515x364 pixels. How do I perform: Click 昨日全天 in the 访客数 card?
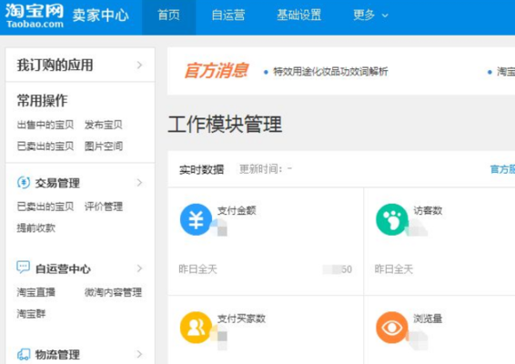point(393,269)
